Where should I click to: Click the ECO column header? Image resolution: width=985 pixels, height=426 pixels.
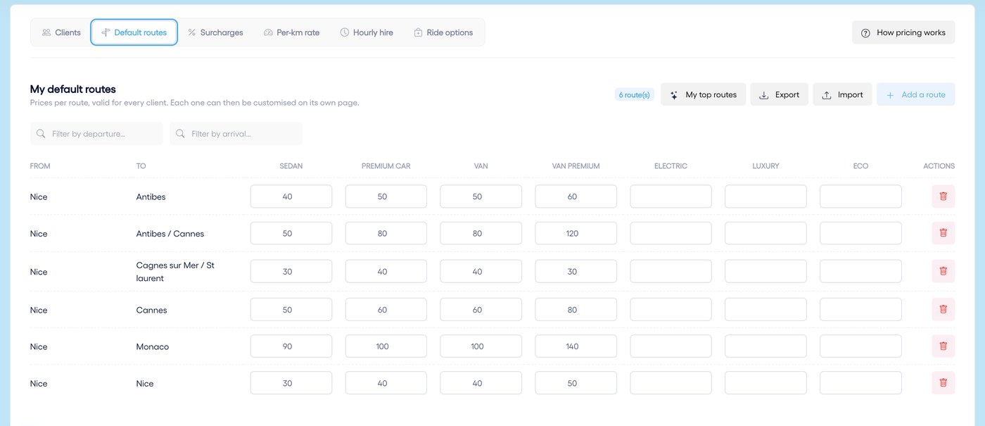[x=860, y=166]
